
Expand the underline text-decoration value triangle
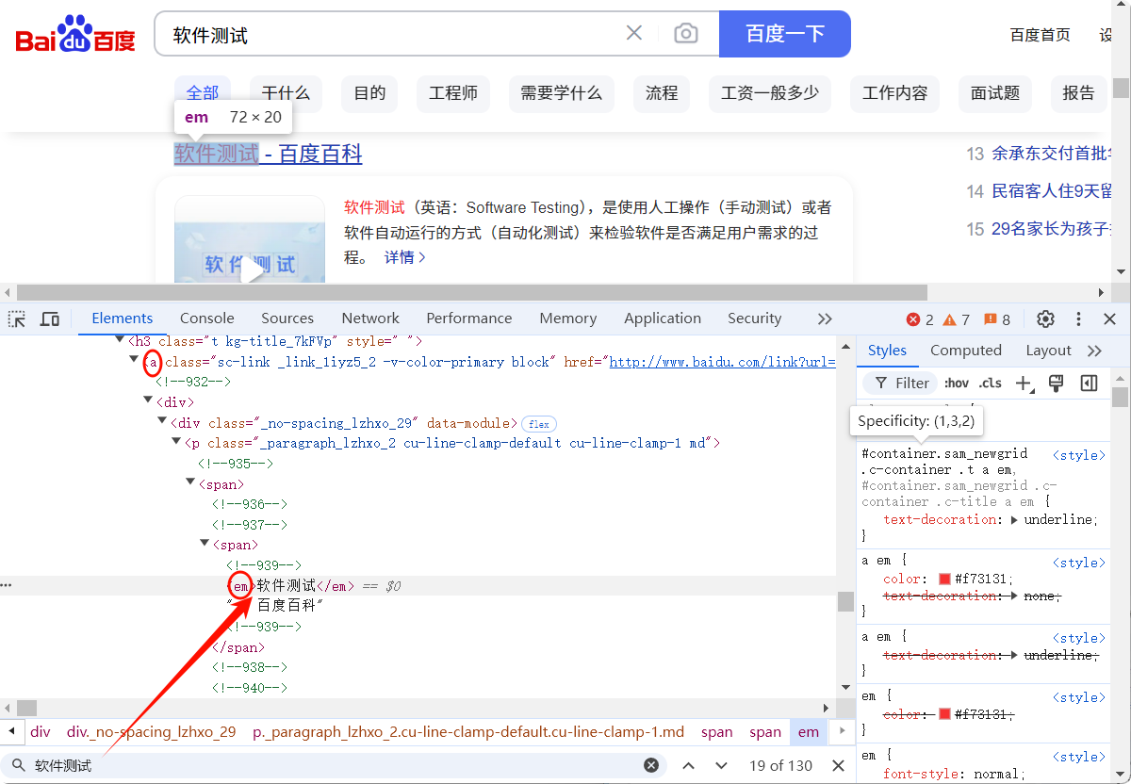(x=1014, y=520)
